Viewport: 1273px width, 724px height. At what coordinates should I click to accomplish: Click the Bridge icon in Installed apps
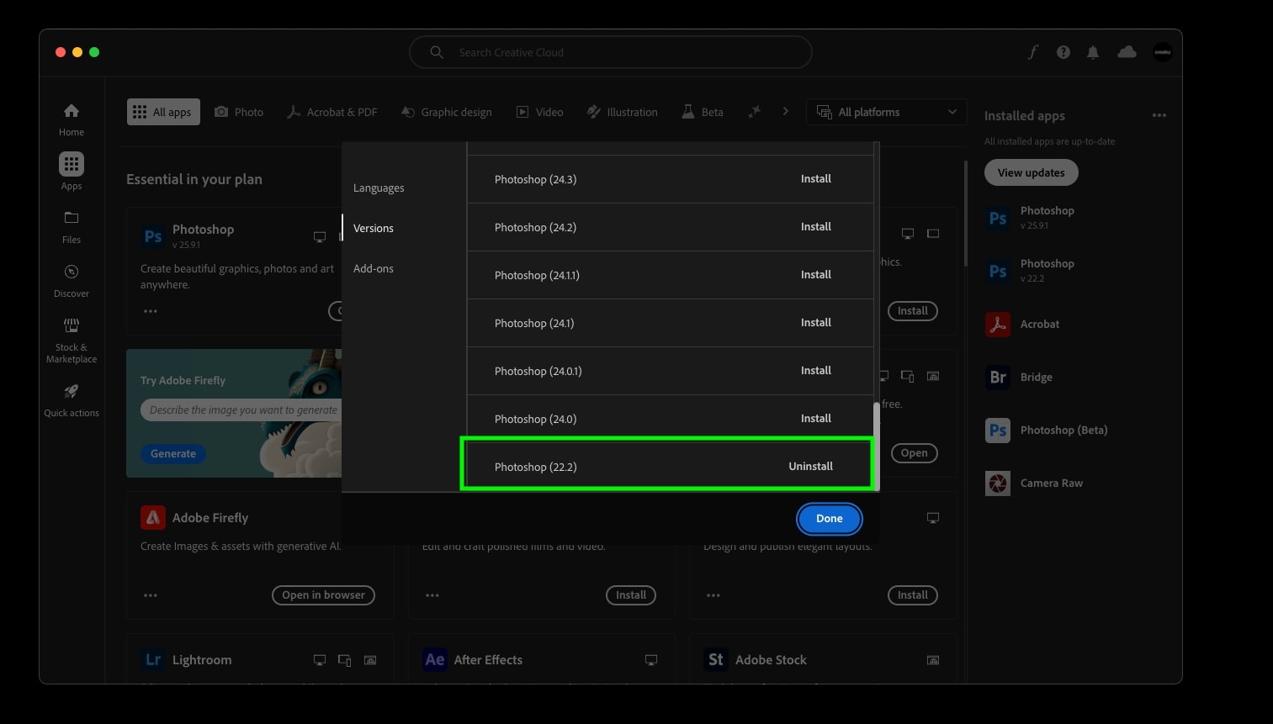point(997,377)
